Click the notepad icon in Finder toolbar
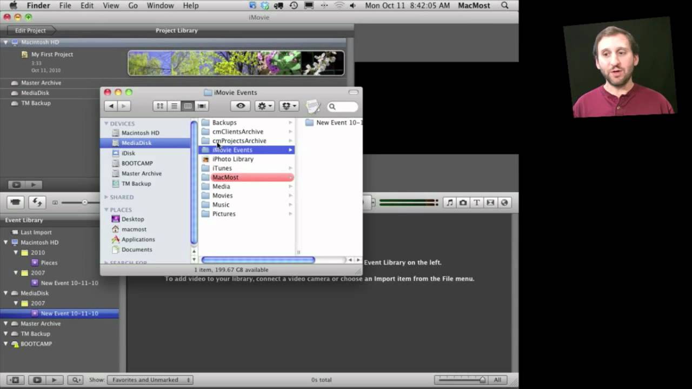Viewport: 692px width, 389px height. 313,106
